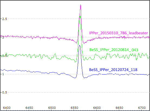This screenshot has width=150, height=111.
Task: Click the magenta spectrum emission peak top
Action: [80, 5]
